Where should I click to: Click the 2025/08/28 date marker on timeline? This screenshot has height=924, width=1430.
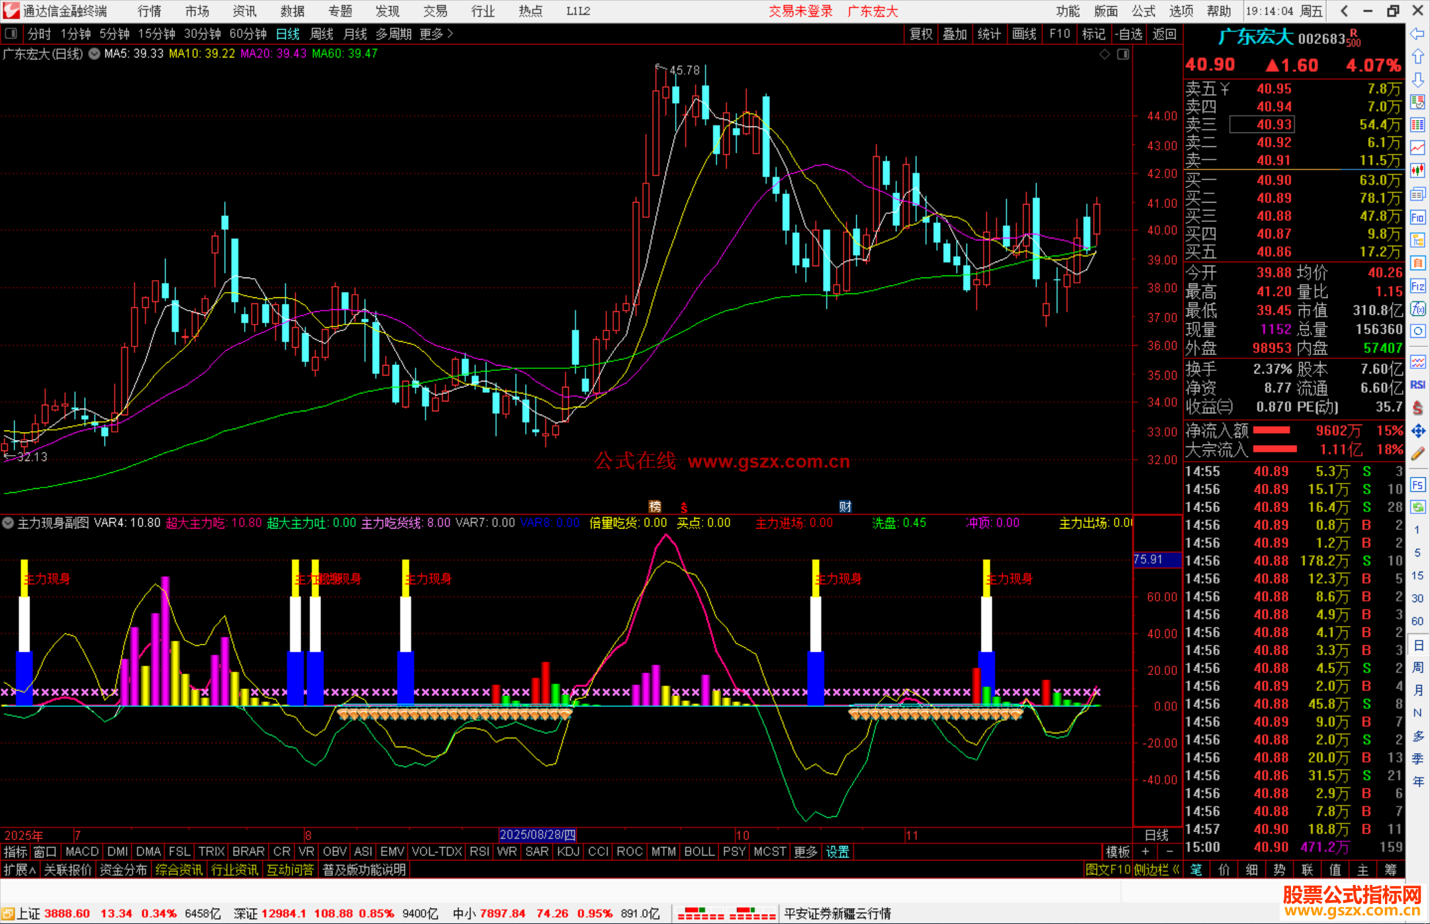[x=538, y=835]
